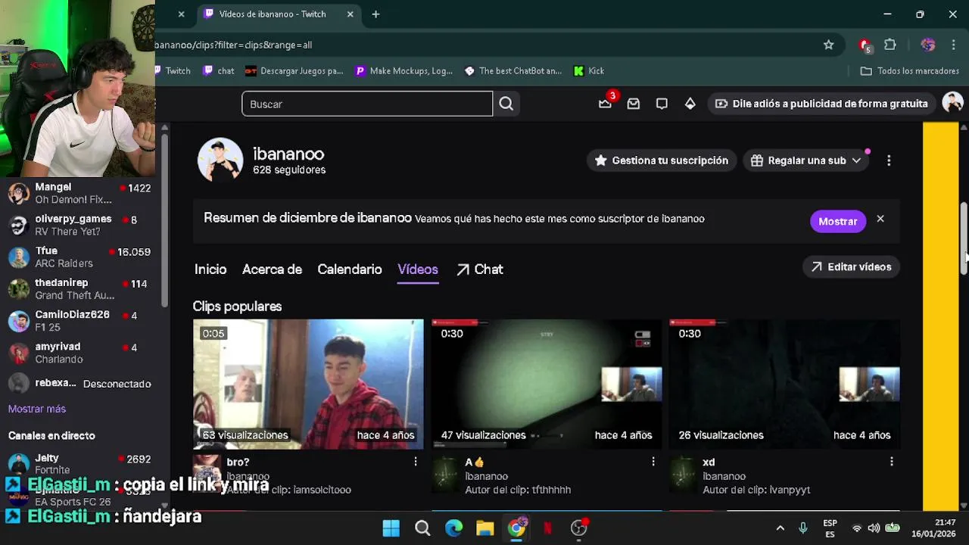Click Editar vídeos button
Screen dimensions: 969x545
pyautogui.click(x=851, y=266)
